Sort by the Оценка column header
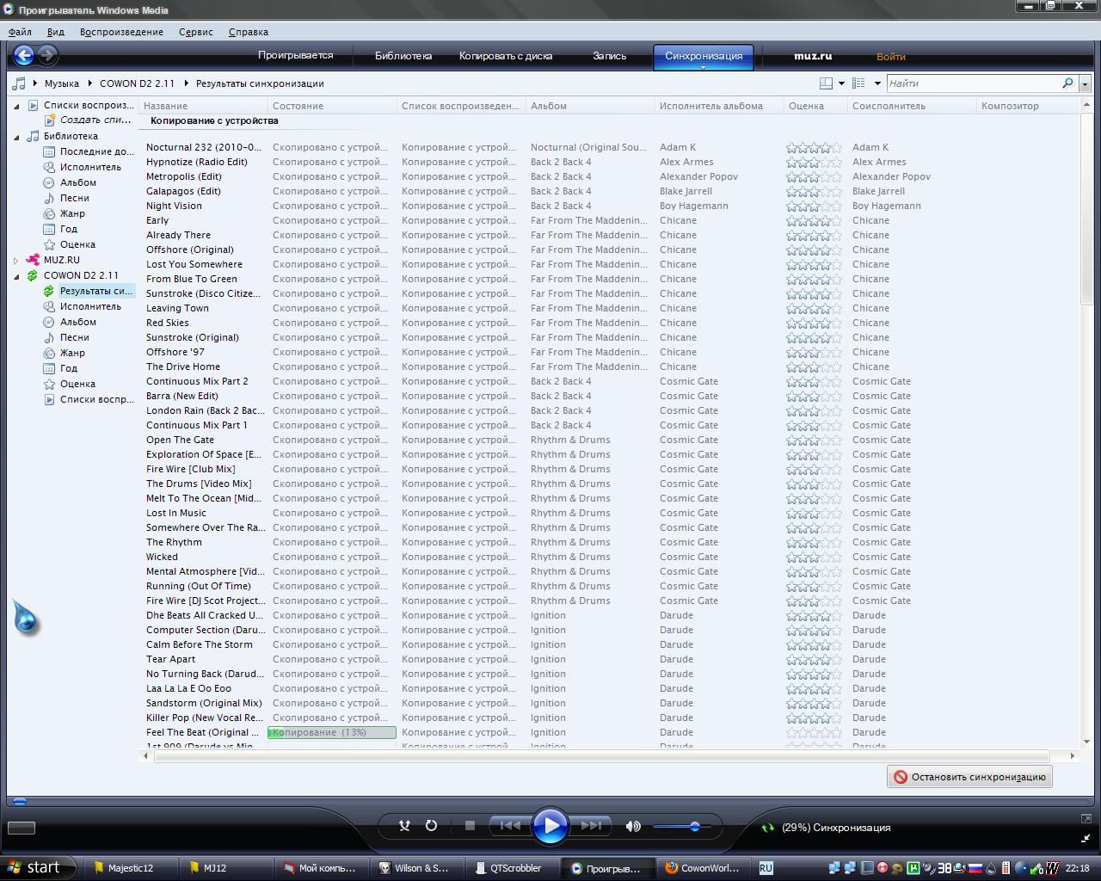 815,106
